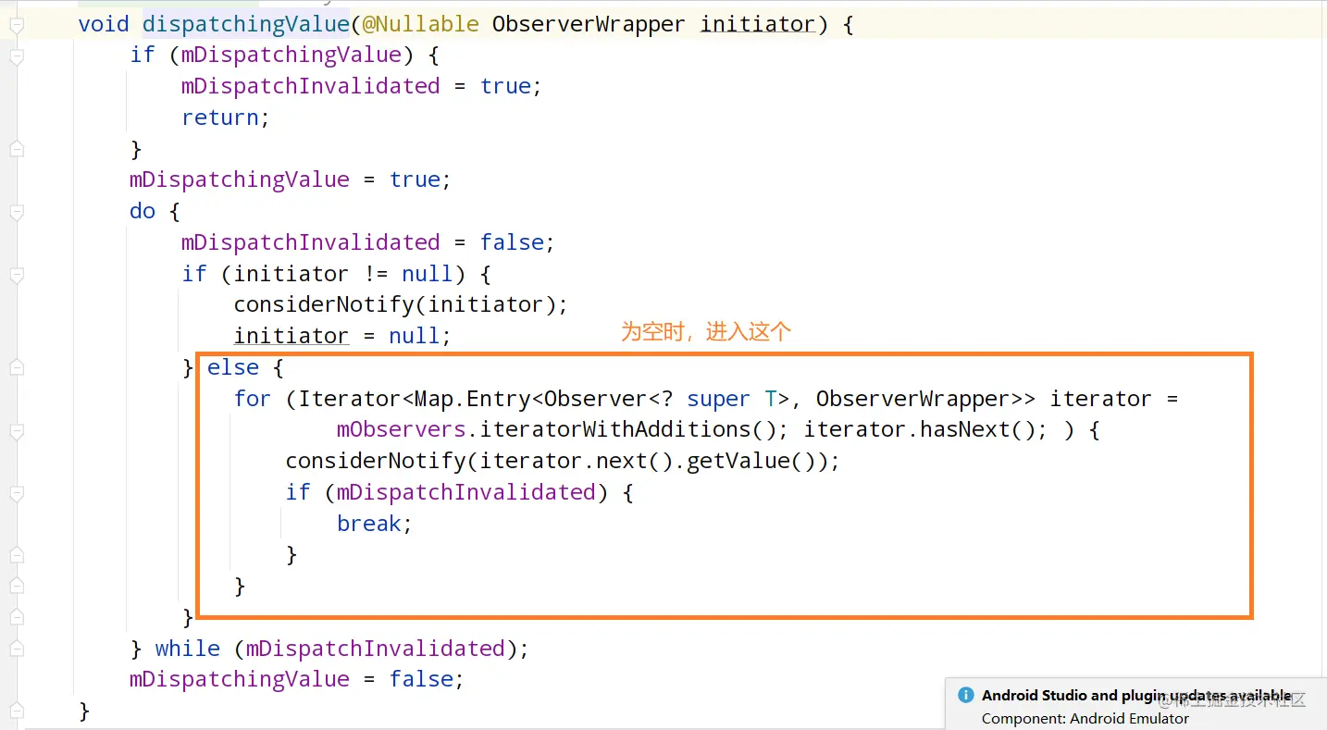The height and width of the screenshot is (730, 1327).
Task: Click the dispatchingValue method name
Action: [x=245, y=24]
